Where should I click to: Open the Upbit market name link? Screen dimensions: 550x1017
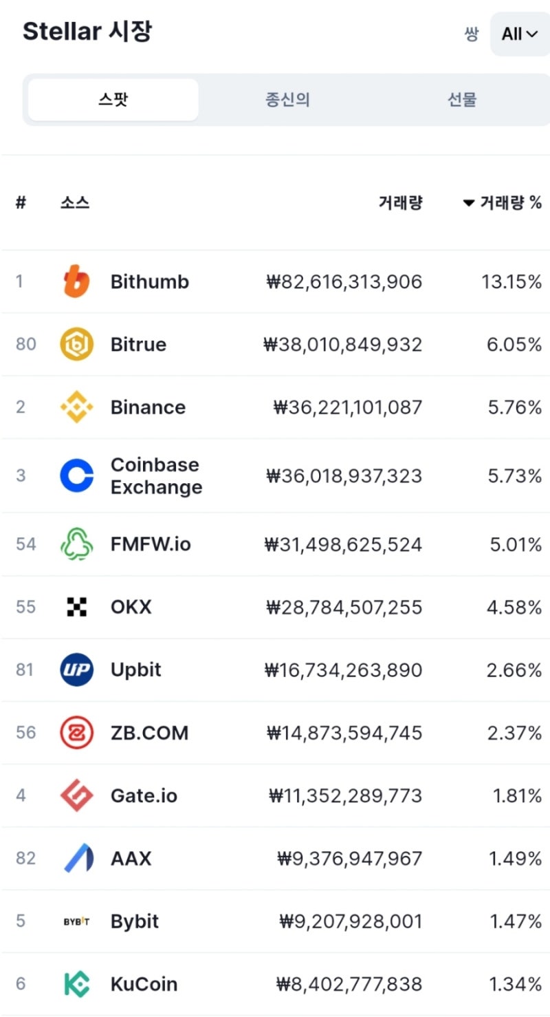[136, 670]
